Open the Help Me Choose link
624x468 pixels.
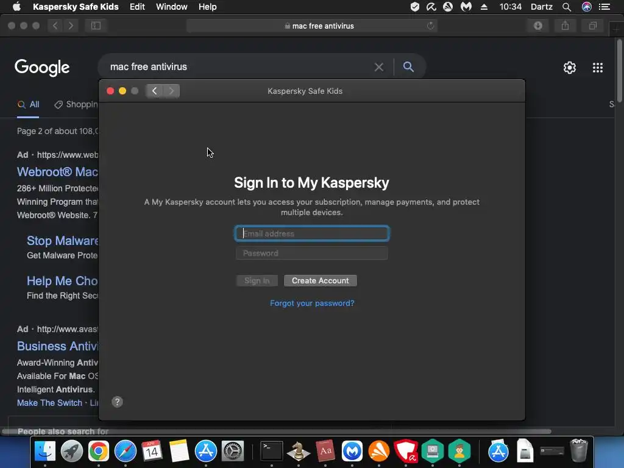point(63,281)
